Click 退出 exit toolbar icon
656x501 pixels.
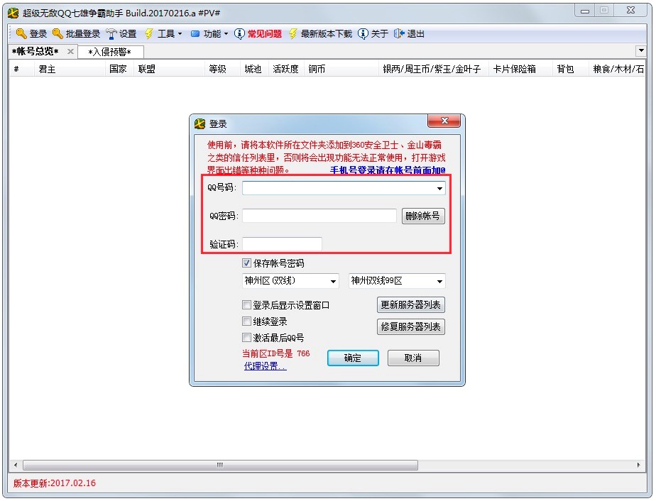coord(399,33)
